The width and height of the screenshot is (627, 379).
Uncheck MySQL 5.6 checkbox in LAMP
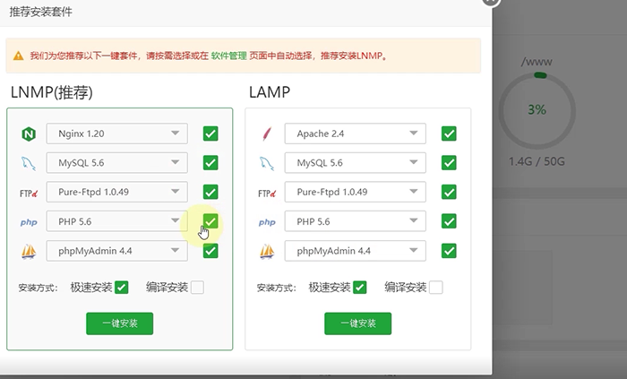449,163
